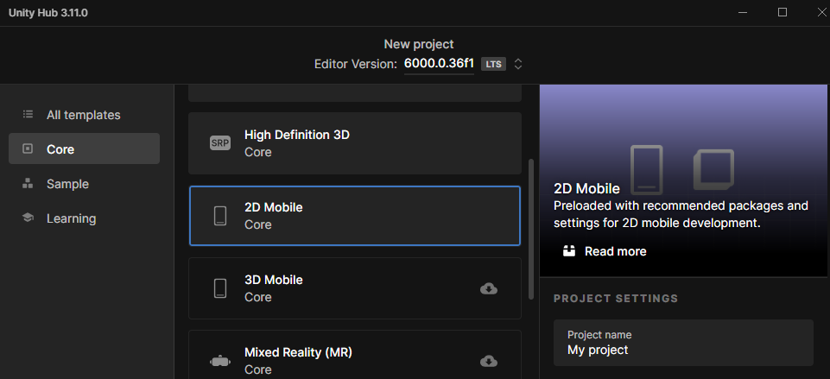Download the 3D Mobile template
Viewport: 830px width, 379px height.
(x=489, y=288)
